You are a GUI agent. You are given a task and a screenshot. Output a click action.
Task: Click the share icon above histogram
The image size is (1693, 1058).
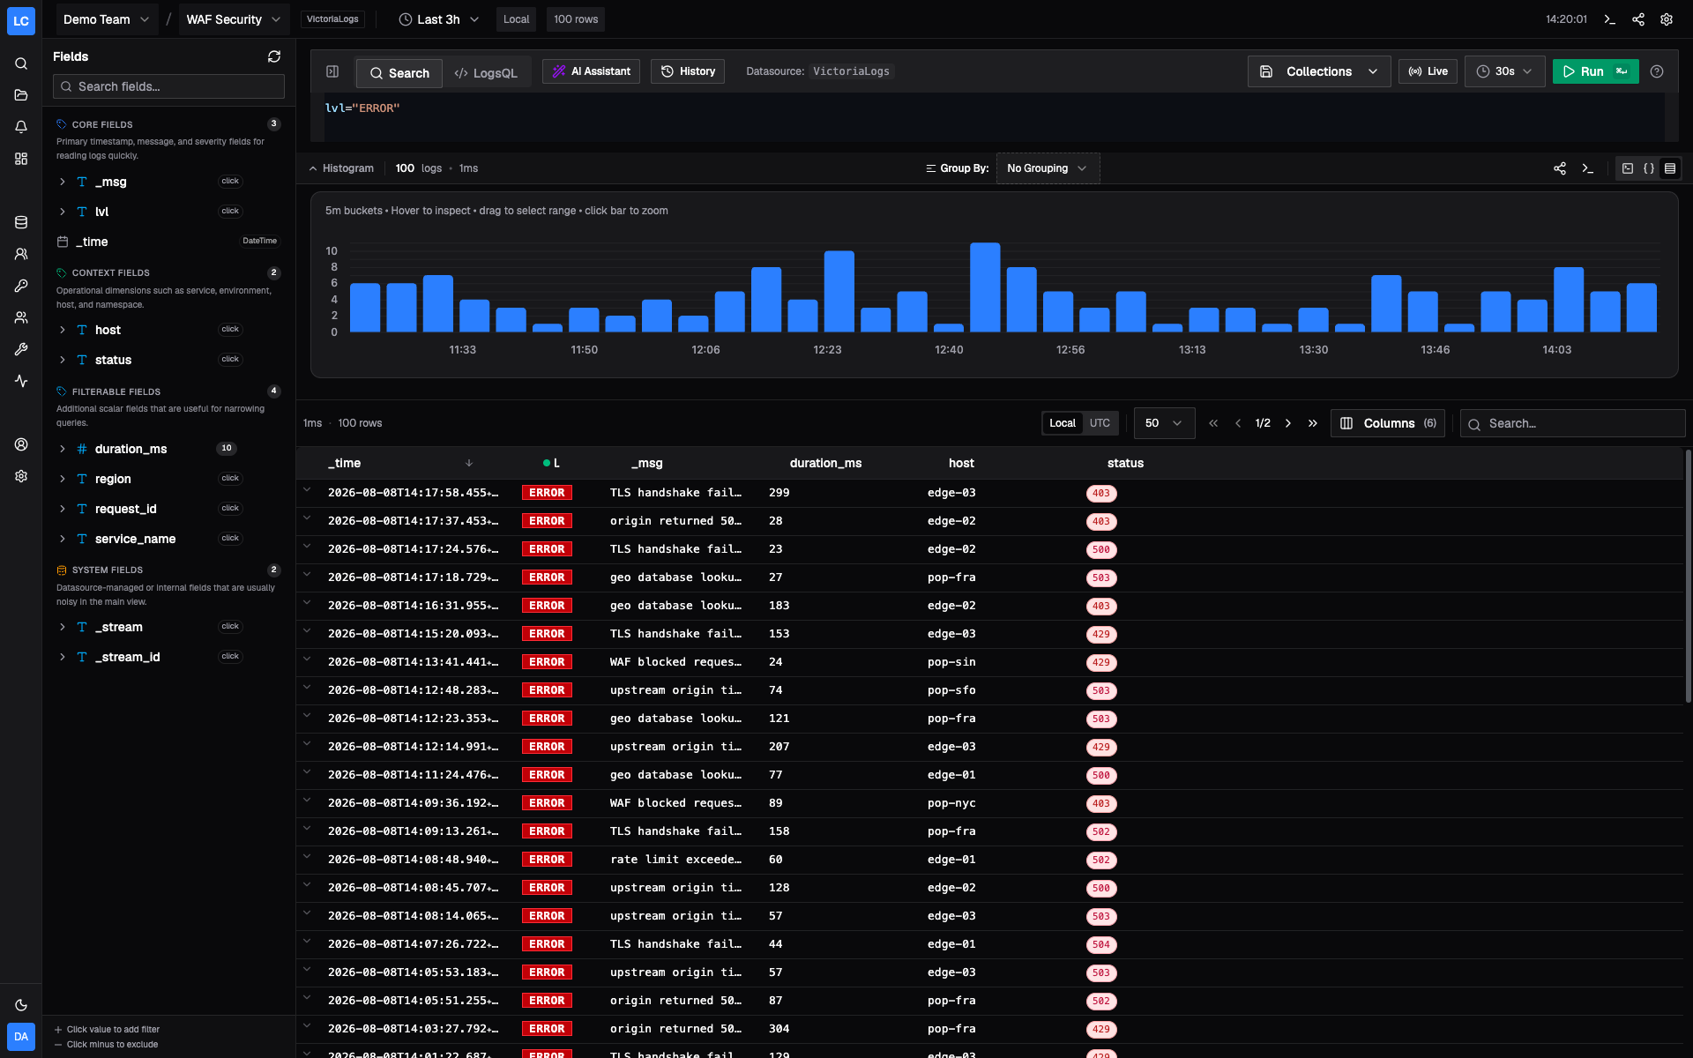point(1560,168)
